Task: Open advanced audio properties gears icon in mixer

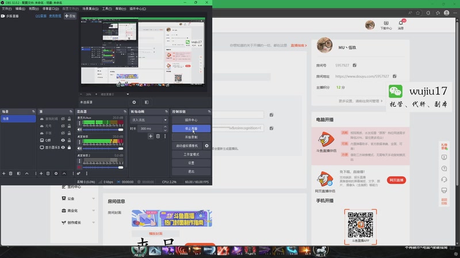Action: [79, 174]
